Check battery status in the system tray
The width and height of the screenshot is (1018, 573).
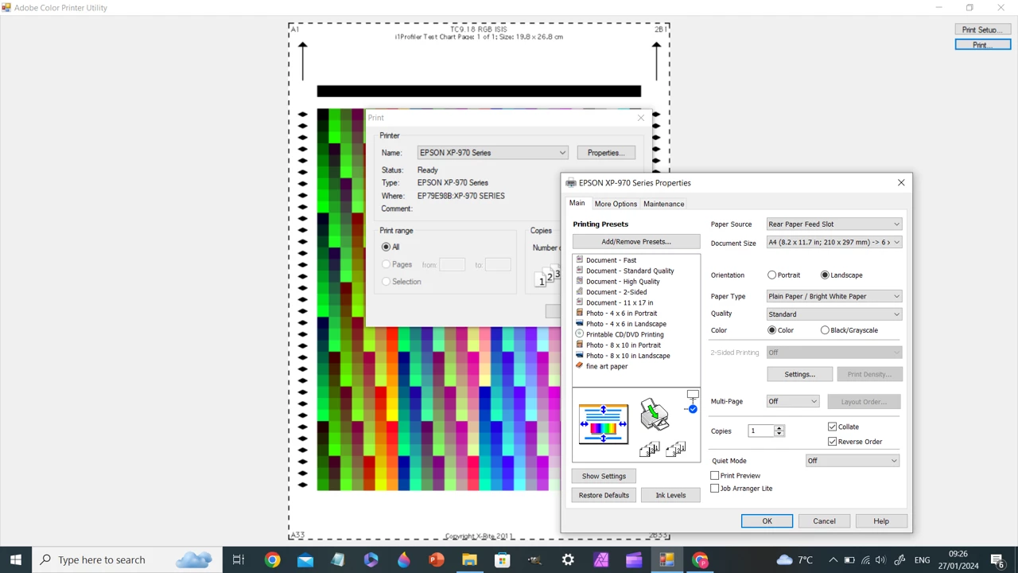pos(849,559)
